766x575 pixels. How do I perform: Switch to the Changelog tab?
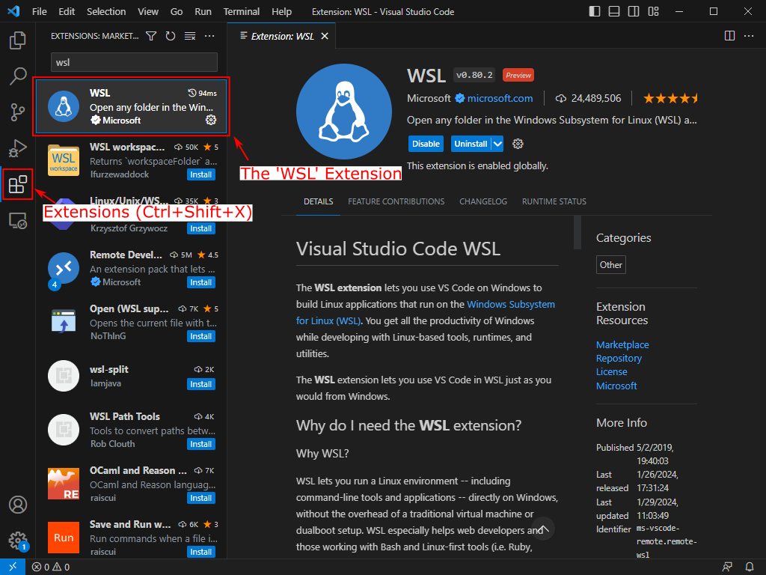[x=483, y=201]
